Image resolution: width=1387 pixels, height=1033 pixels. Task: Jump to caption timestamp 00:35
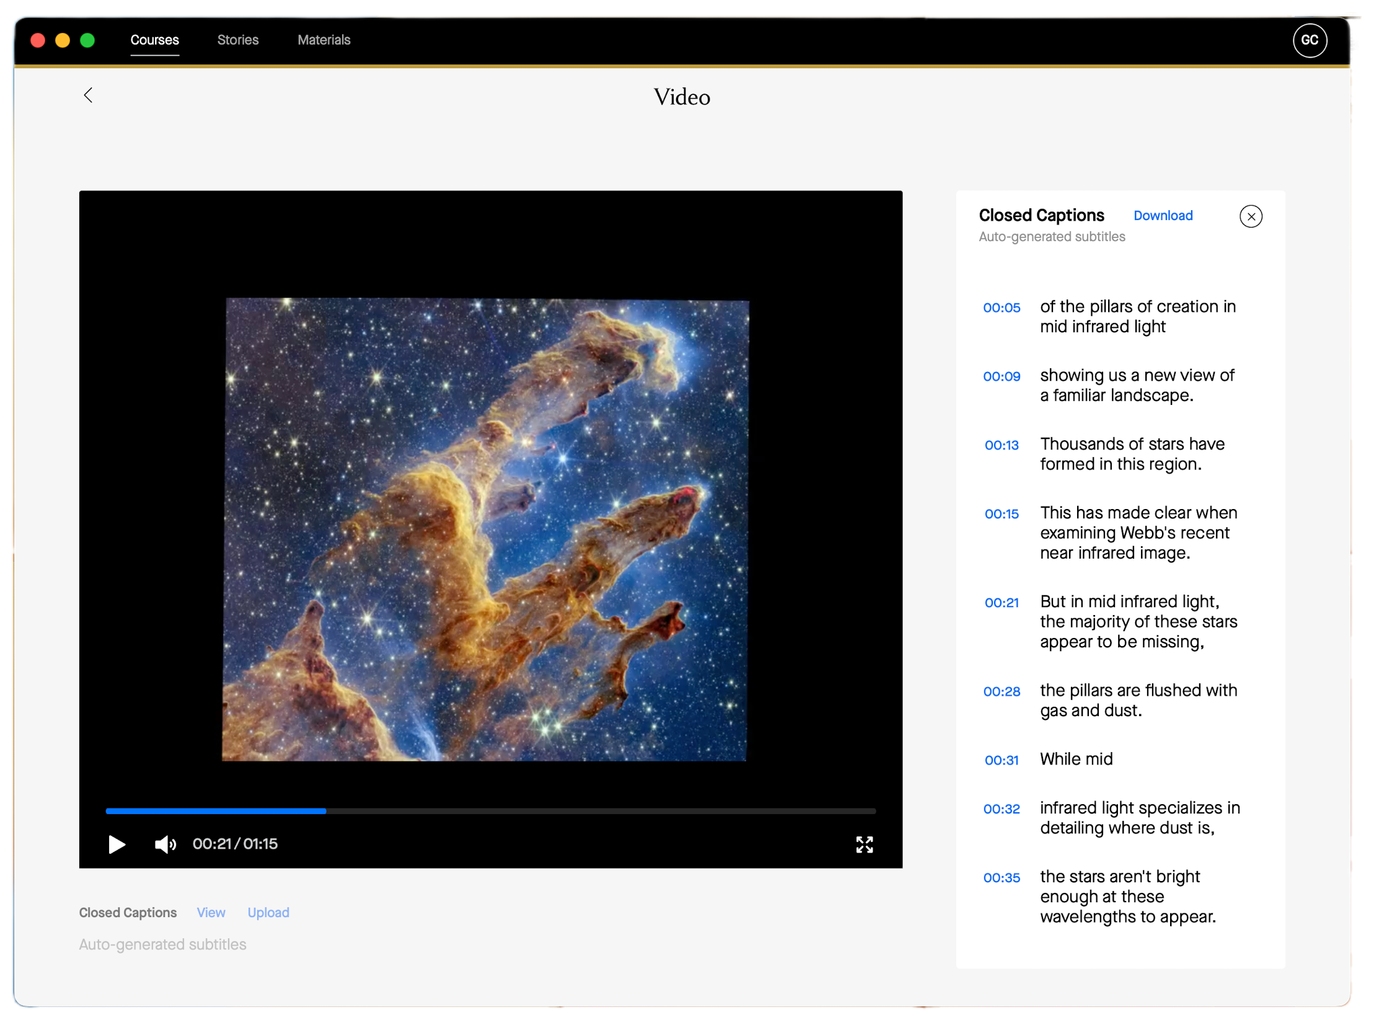1002,878
